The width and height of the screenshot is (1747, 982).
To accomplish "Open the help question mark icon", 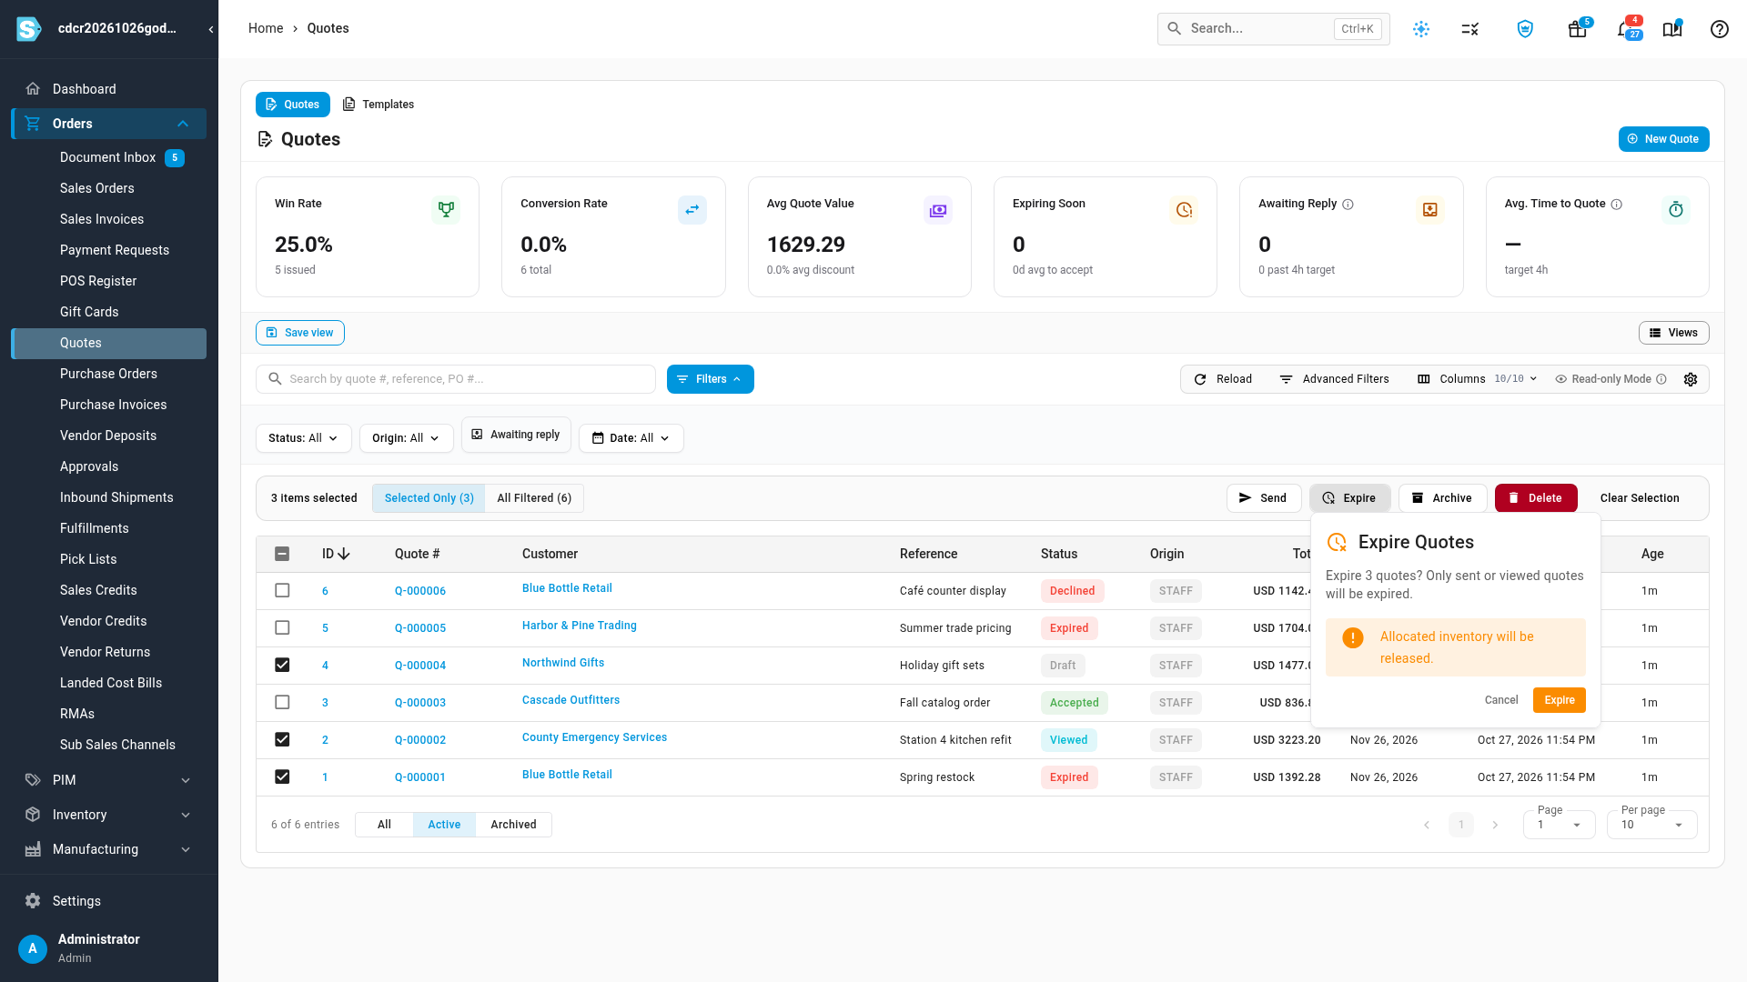I will click(x=1719, y=29).
